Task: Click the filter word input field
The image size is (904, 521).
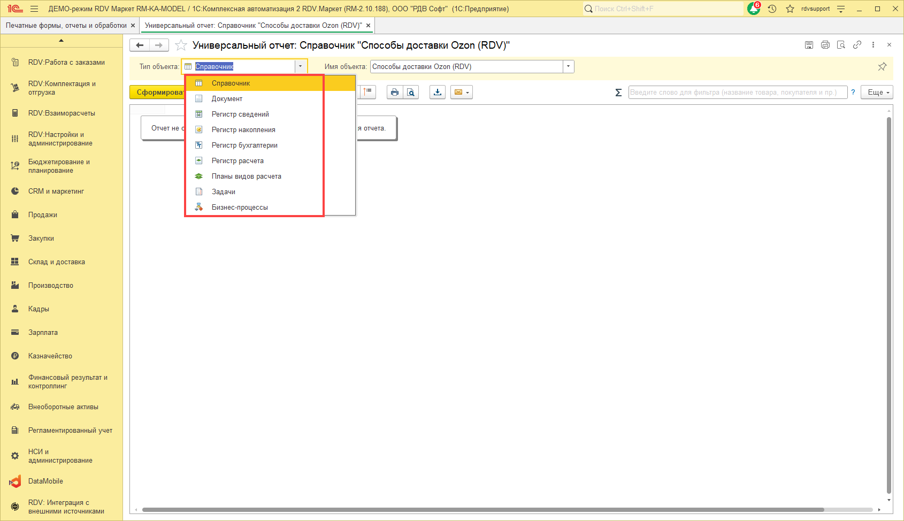Action: coord(737,93)
